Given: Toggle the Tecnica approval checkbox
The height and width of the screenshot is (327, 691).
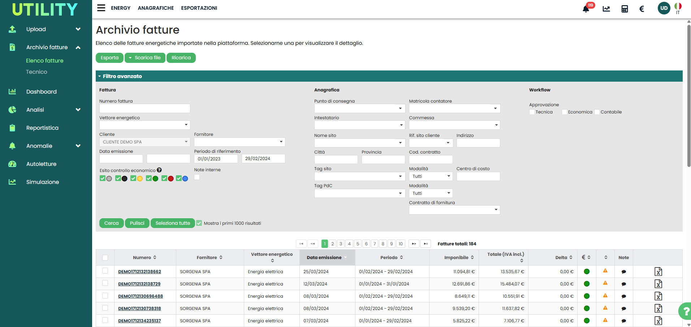Looking at the screenshot, I should pyautogui.click(x=532, y=112).
